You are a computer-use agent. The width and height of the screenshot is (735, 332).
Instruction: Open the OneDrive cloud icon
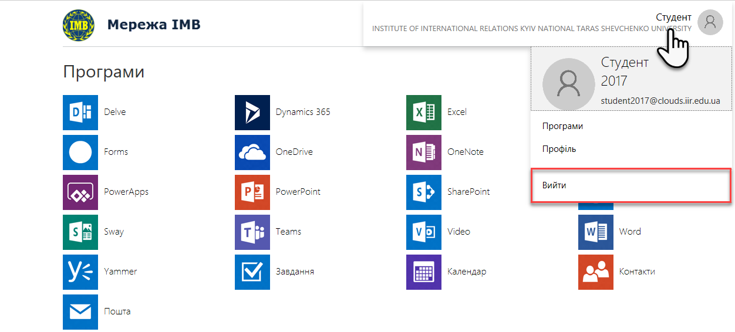pos(252,152)
